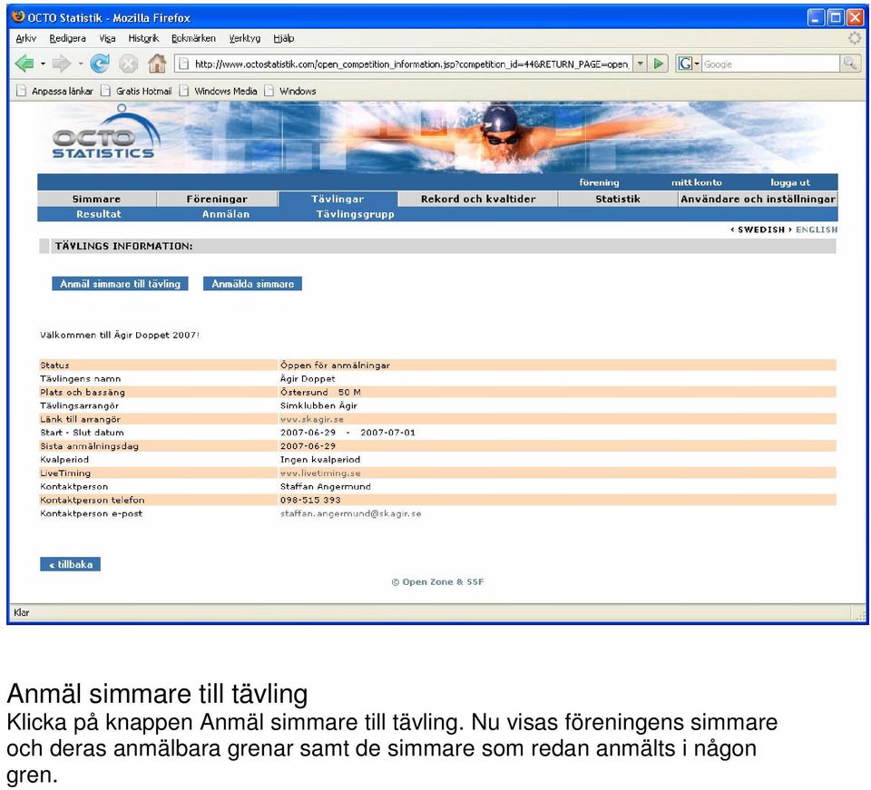Maximize the Firefox window
871x790 pixels.
835,17
